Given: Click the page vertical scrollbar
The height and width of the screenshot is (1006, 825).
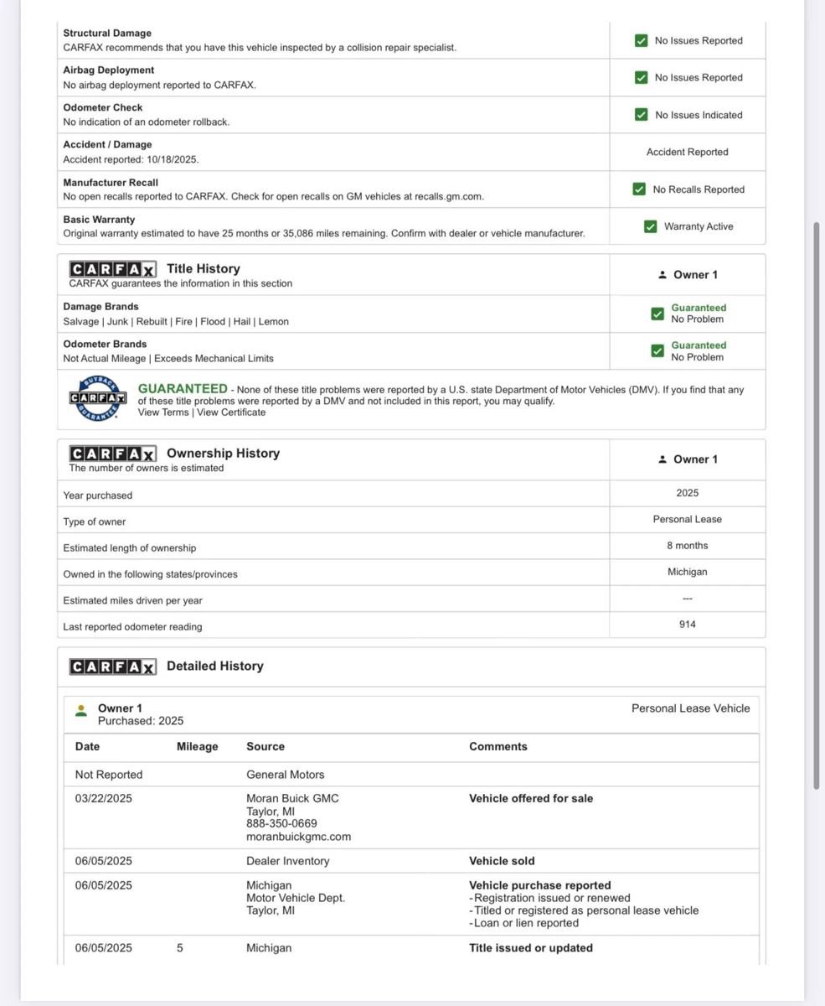Looking at the screenshot, I should 817,506.
